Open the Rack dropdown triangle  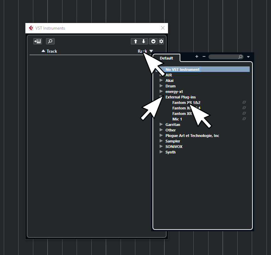point(151,51)
